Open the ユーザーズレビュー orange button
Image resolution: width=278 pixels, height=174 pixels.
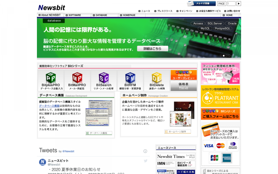click(184, 75)
